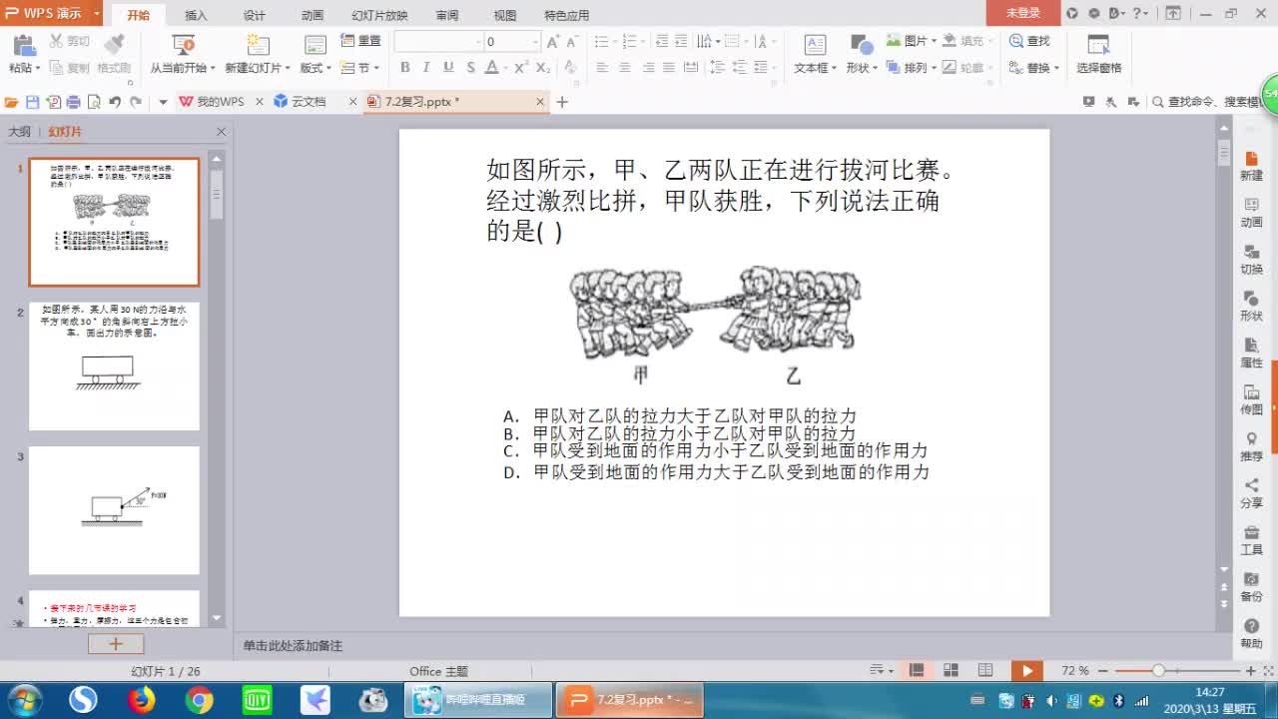
Task: Click the Text Box icon
Action: click(x=815, y=45)
